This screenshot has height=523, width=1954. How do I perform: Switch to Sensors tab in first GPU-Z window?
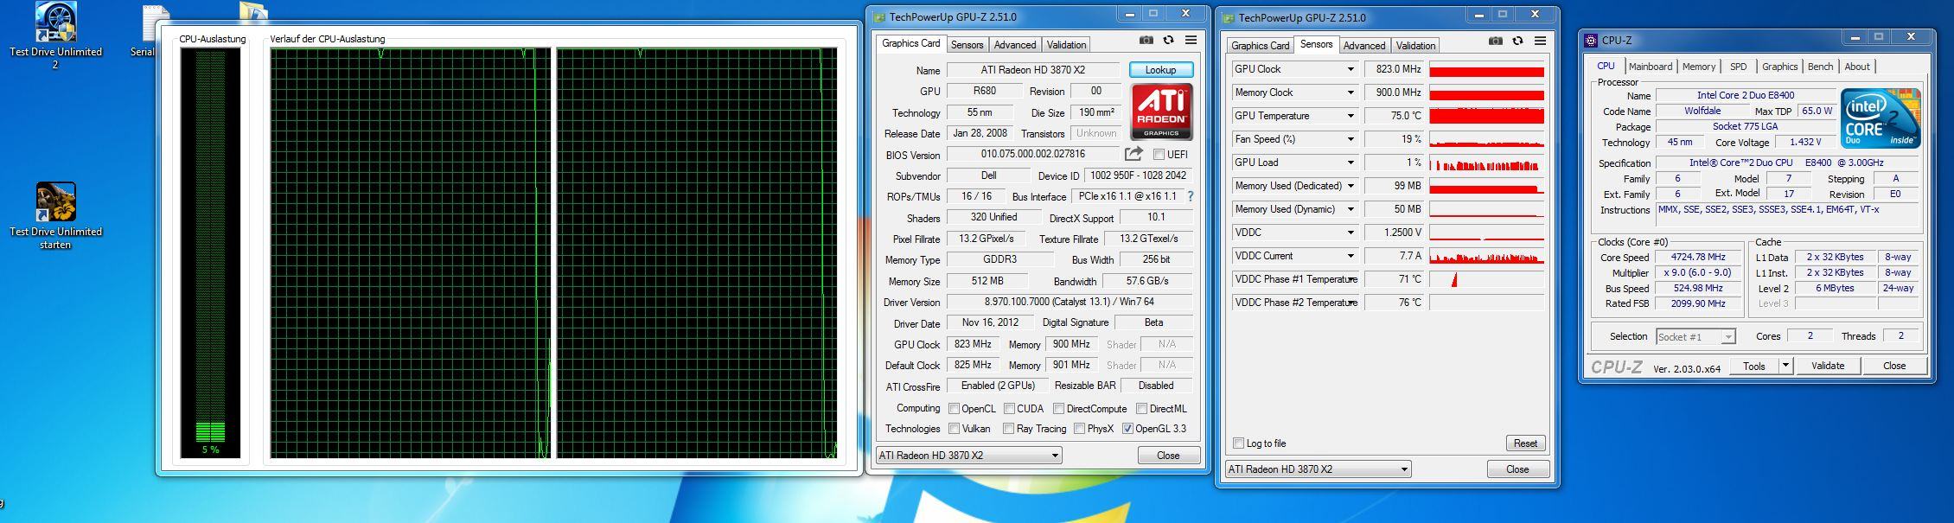(x=967, y=45)
